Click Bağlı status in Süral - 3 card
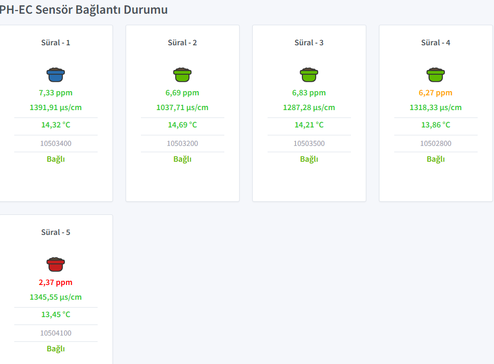 pyautogui.click(x=309, y=159)
